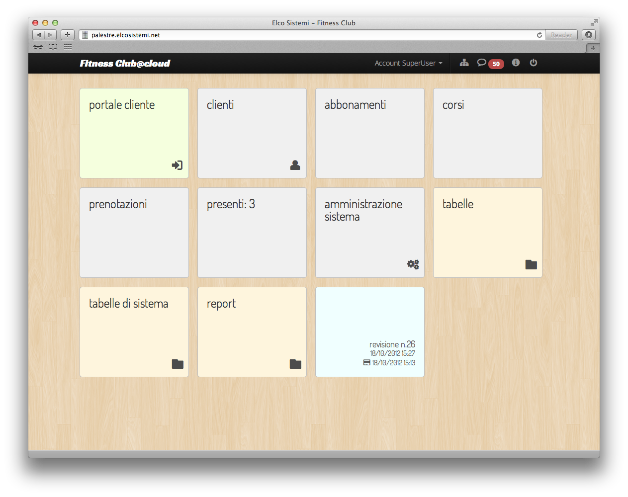This screenshot has height=497, width=628.
Task: Click the gears icon on amministrazione sistema
Action: 413,264
